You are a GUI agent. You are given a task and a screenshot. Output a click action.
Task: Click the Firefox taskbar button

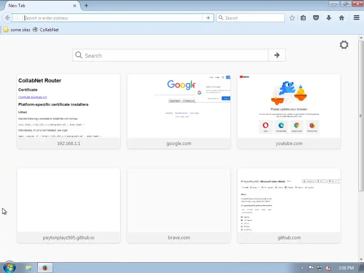[45, 268]
